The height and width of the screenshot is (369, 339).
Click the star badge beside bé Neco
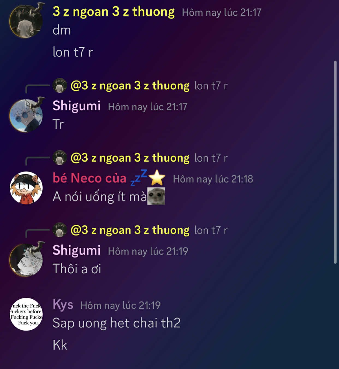tap(157, 178)
